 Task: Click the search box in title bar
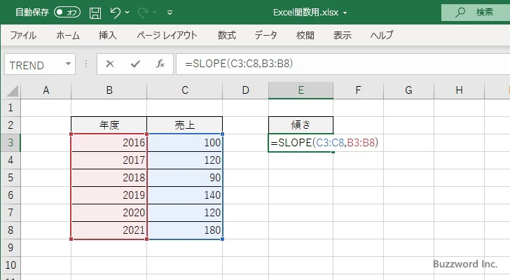coord(476,13)
